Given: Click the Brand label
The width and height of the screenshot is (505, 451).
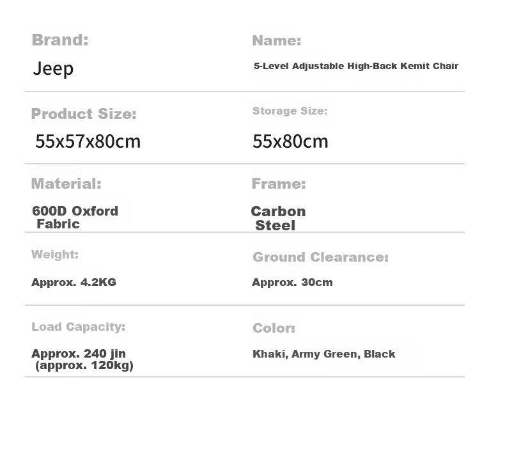Looking at the screenshot, I should pyautogui.click(x=60, y=40).
